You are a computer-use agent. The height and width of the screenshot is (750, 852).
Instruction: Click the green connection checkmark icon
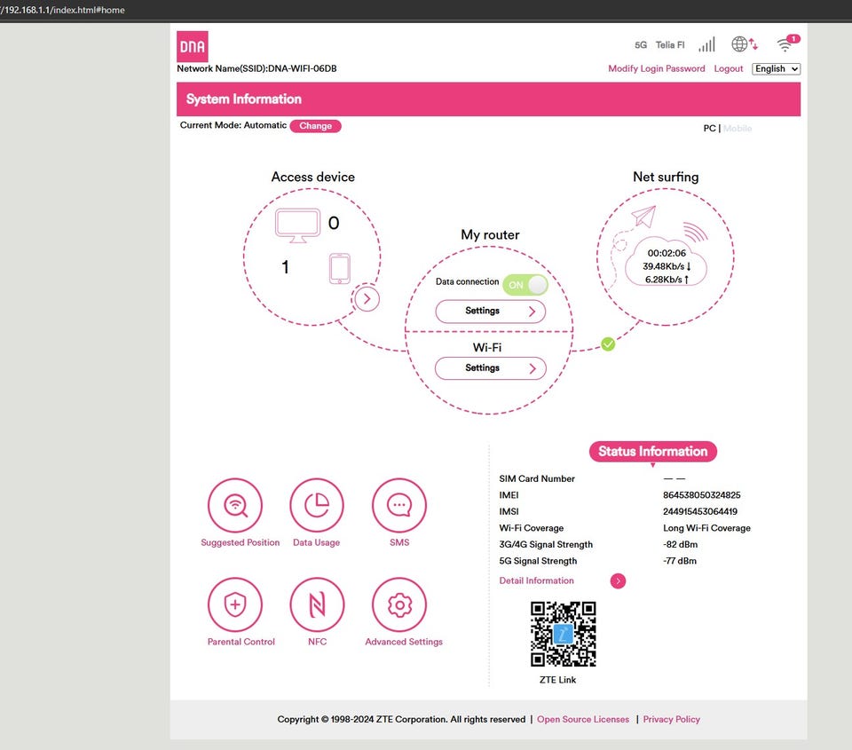608,344
